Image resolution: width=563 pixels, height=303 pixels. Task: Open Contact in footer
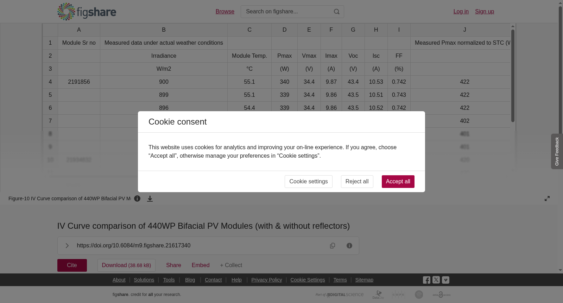pos(213,280)
